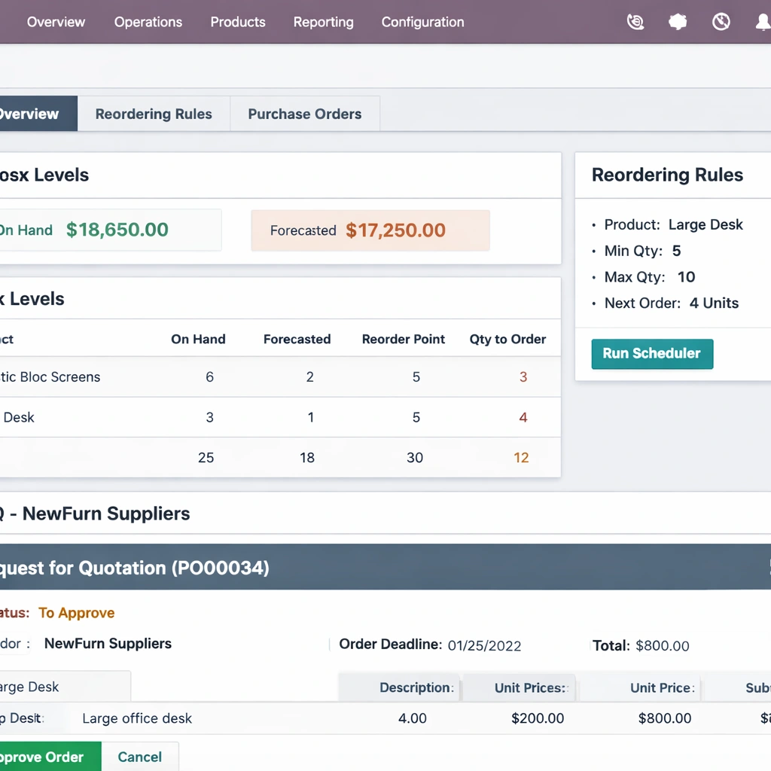Click the Reorder Point column header

[404, 339]
